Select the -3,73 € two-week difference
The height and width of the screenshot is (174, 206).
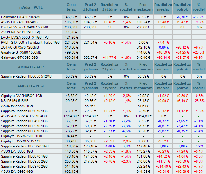tap(109, 131)
